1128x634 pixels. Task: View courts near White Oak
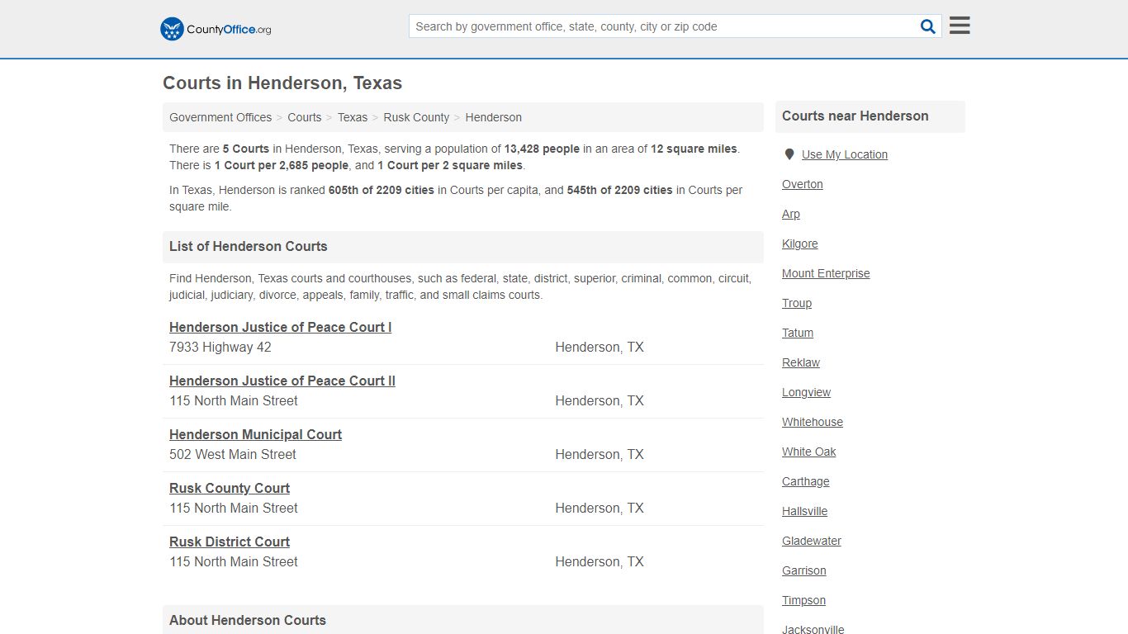(809, 452)
